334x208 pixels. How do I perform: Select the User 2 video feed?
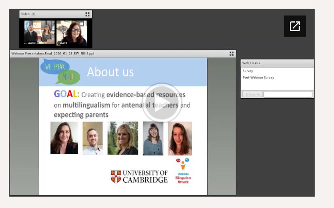pos(72,33)
